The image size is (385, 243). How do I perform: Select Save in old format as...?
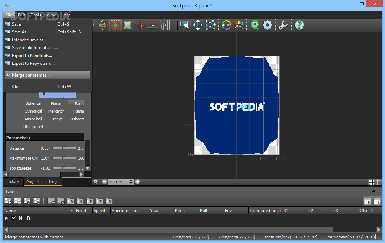coord(47,48)
